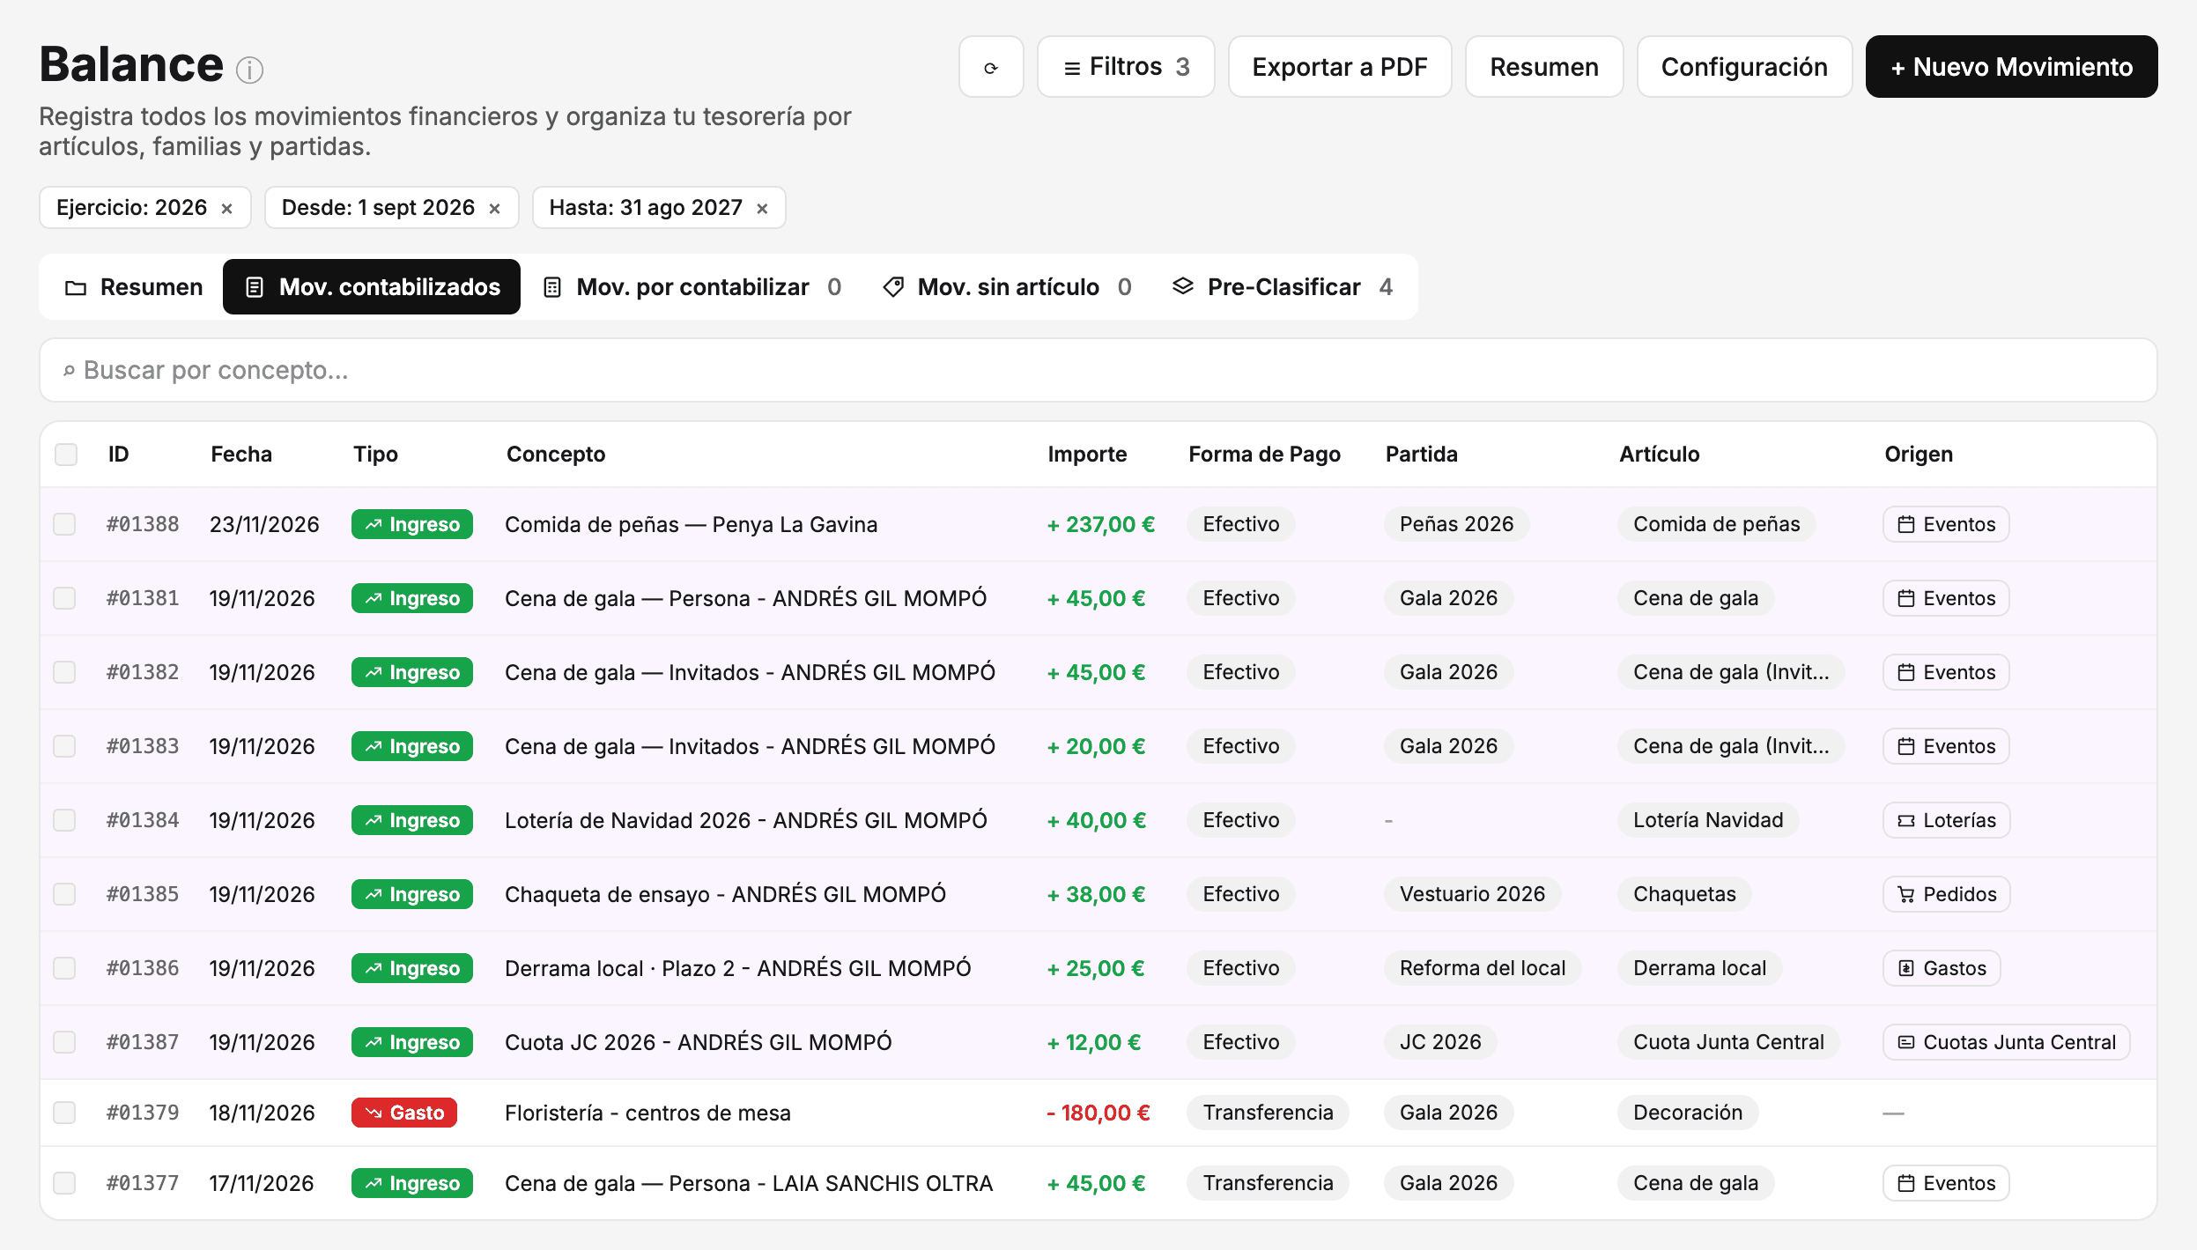The width and height of the screenshot is (2197, 1250).
Task: Click the Vestuario 2026 partida tag
Action: pos(1472,894)
